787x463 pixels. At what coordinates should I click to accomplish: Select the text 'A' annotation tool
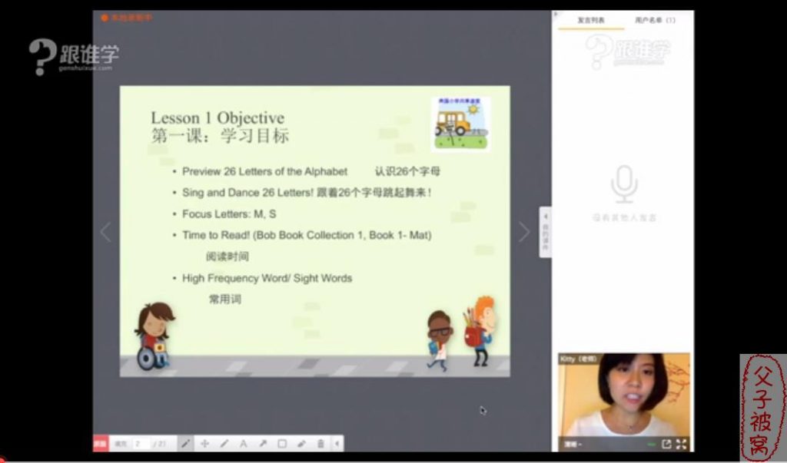click(x=244, y=444)
